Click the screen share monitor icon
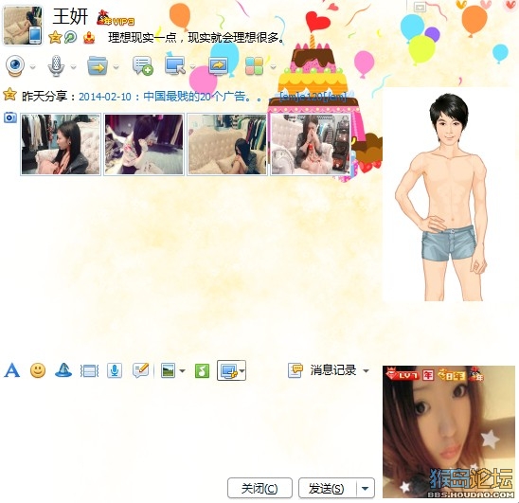This screenshot has height=503, width=519. pos(218,65)
